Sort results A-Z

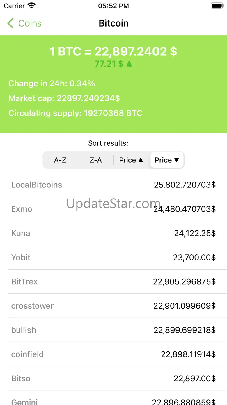pyautogui.click(x=60, y=160)
